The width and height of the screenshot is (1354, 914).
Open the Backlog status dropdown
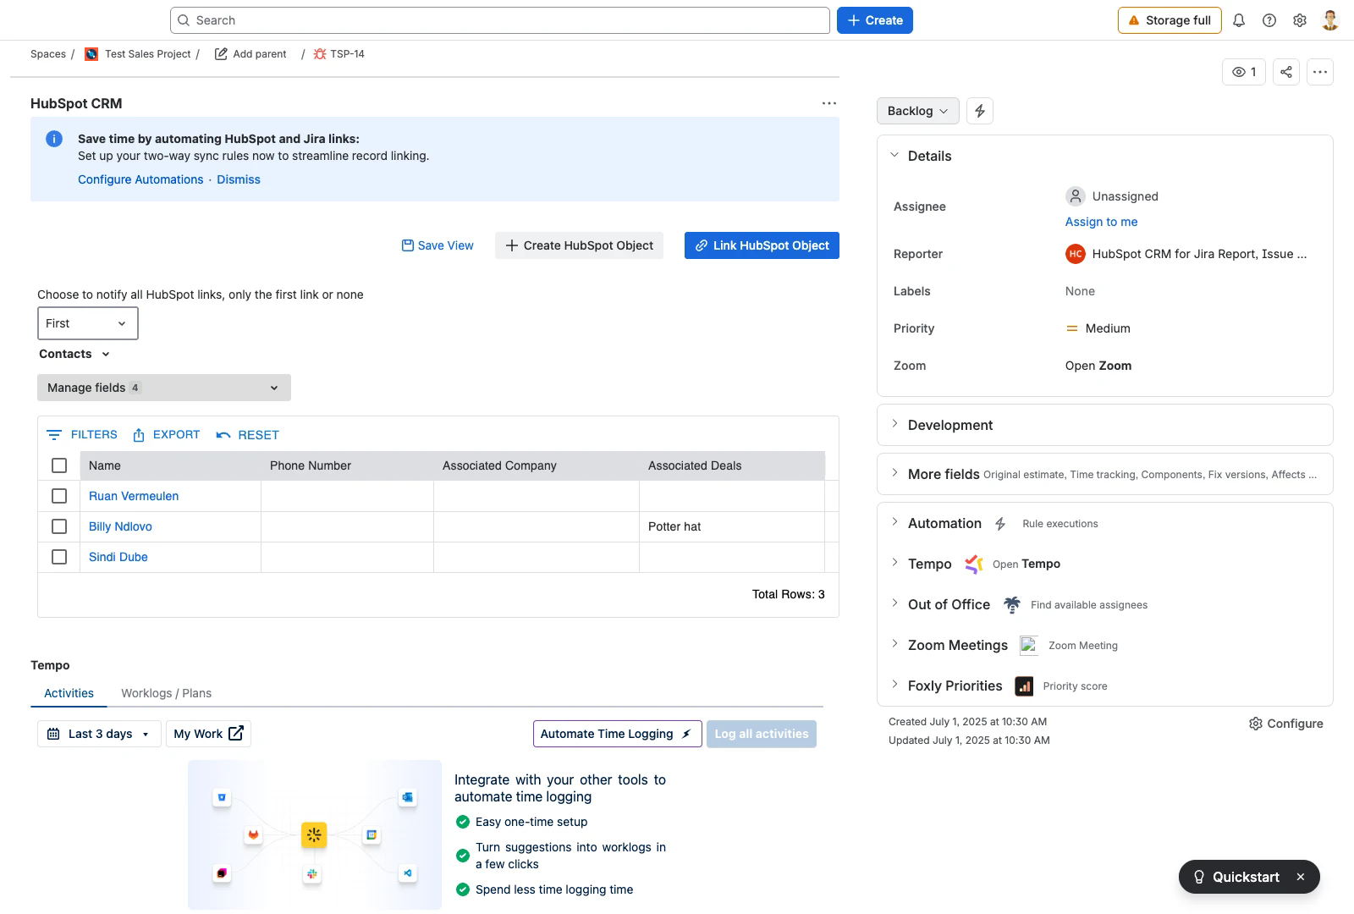tap(918, 111)
